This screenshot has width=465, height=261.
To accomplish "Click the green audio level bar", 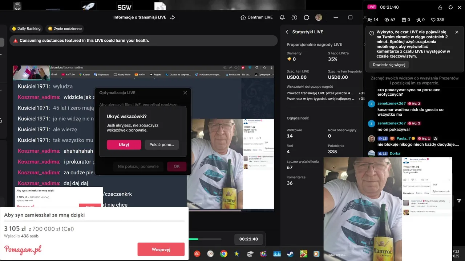I will pos(193,239).
